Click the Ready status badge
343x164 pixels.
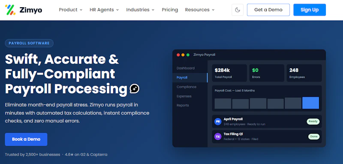click(x=313, y=122)
